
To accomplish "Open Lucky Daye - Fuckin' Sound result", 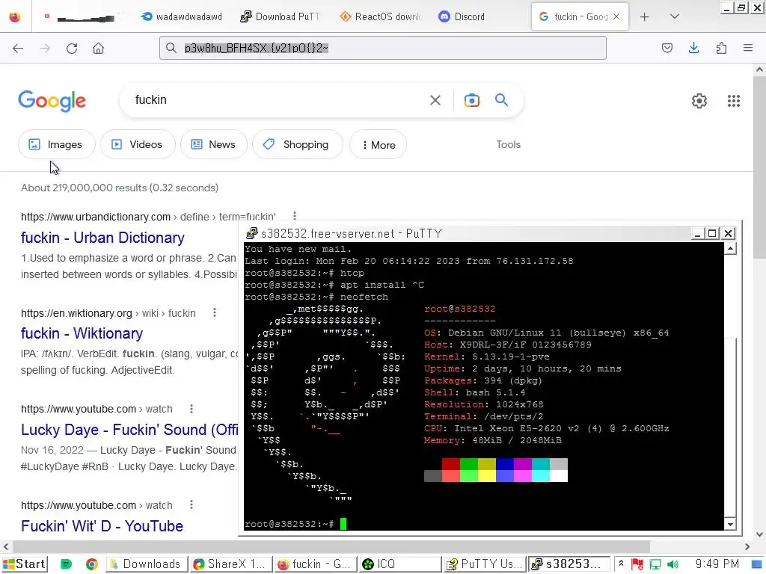I will pyautogui.click(x=129, y=430).
